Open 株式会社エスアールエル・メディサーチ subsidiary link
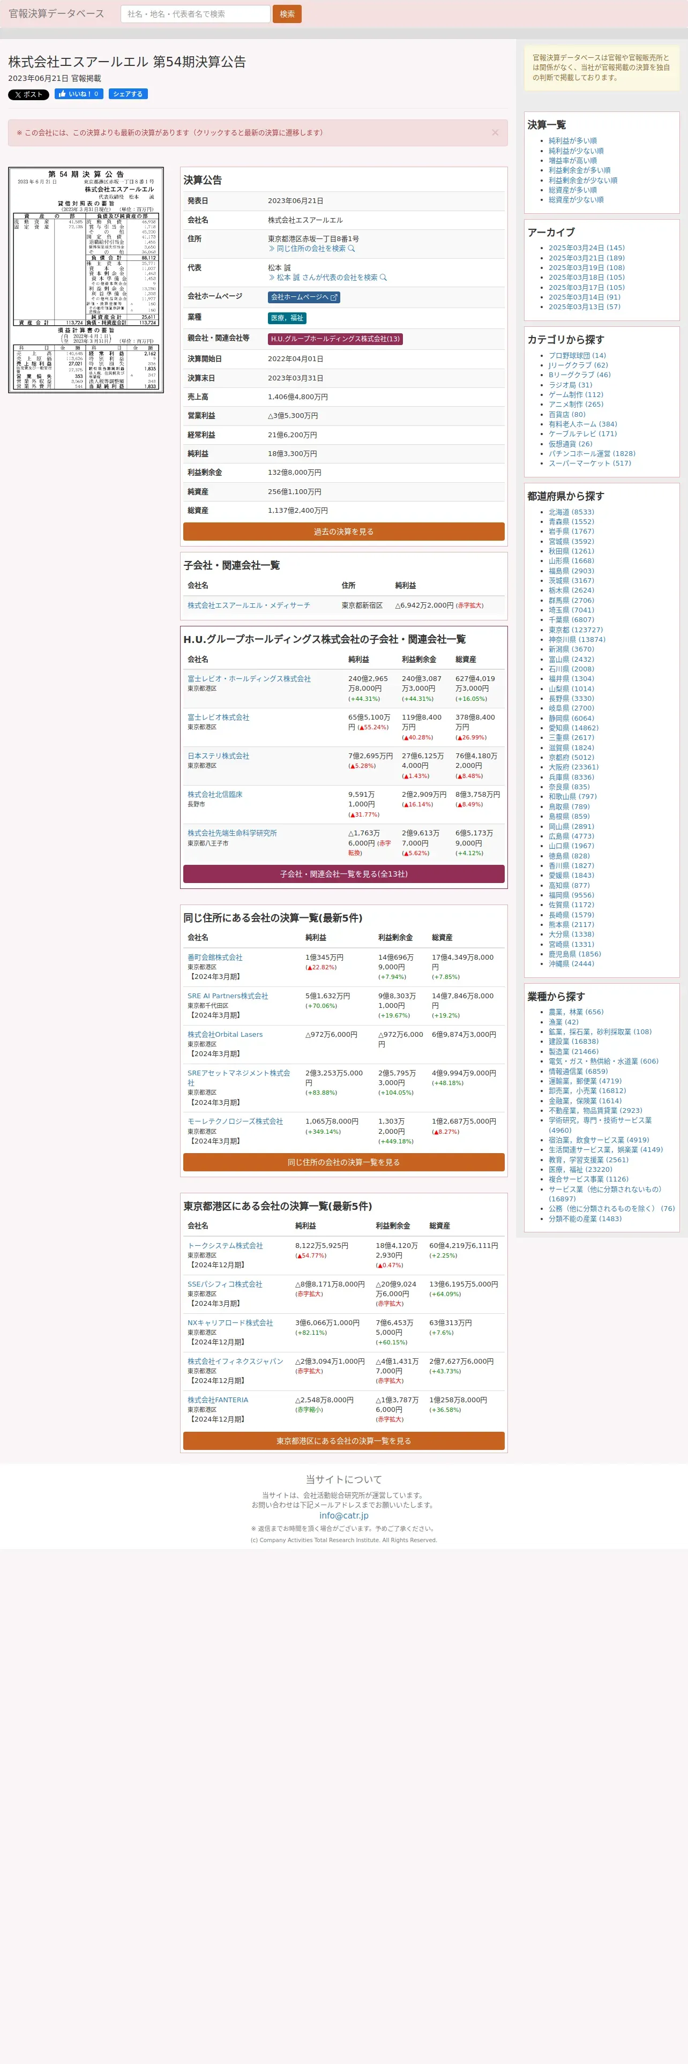688x2064 pixels. 249,605
